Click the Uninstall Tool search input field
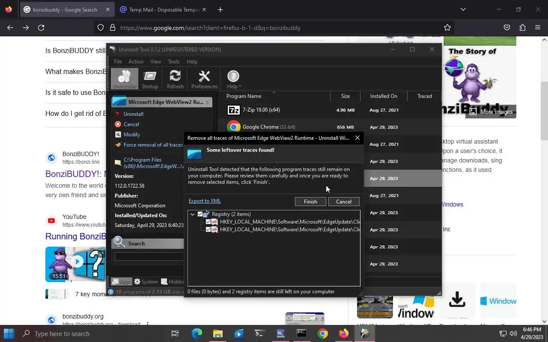The image size is (548, 342). (149, 256)
